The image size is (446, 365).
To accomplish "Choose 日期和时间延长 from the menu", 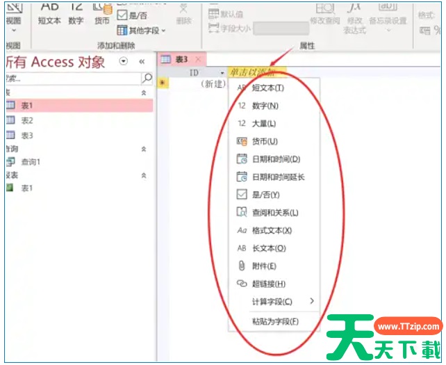I will click(274, 177).
